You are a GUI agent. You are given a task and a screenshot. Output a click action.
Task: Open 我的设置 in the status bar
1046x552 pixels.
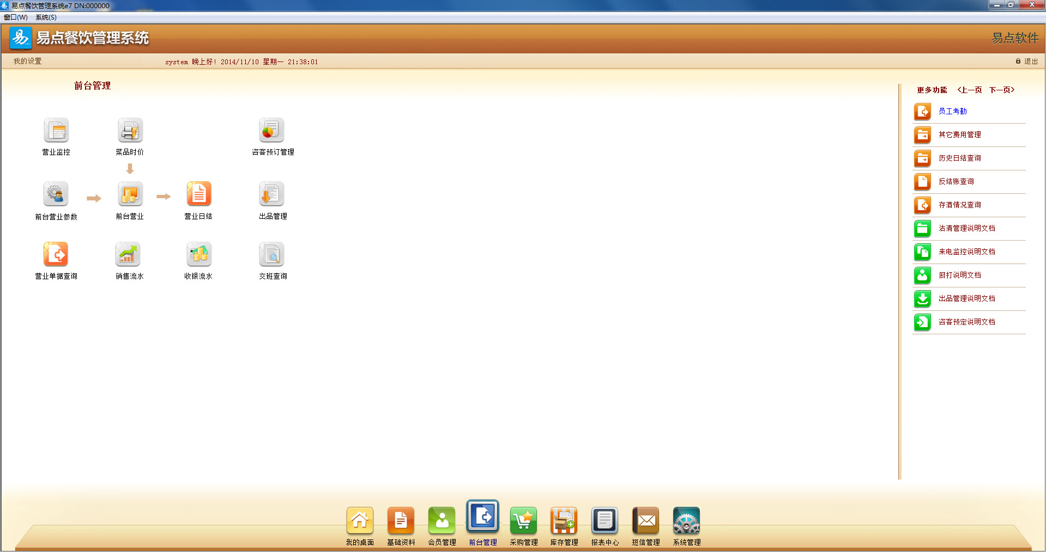coord(28,62)
